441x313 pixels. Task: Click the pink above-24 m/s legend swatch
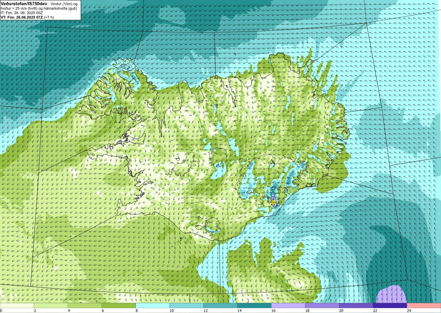coord(424,305)
